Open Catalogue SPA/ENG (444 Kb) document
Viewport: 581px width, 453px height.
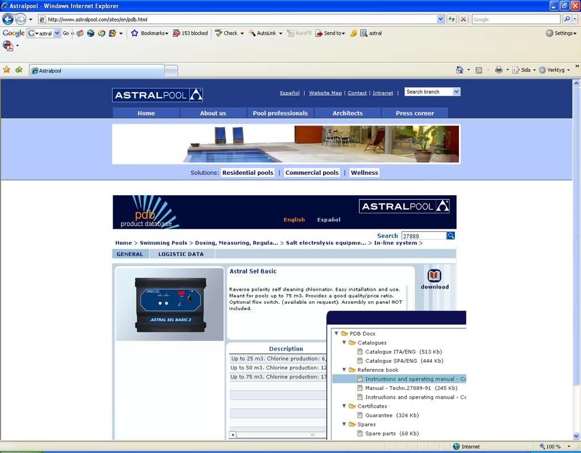pyautogui.click(x=404, y=361)
